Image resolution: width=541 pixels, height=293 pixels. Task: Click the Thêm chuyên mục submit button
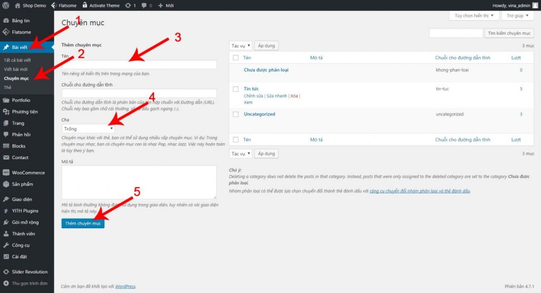pyautogui.click(x=83, y=223)
